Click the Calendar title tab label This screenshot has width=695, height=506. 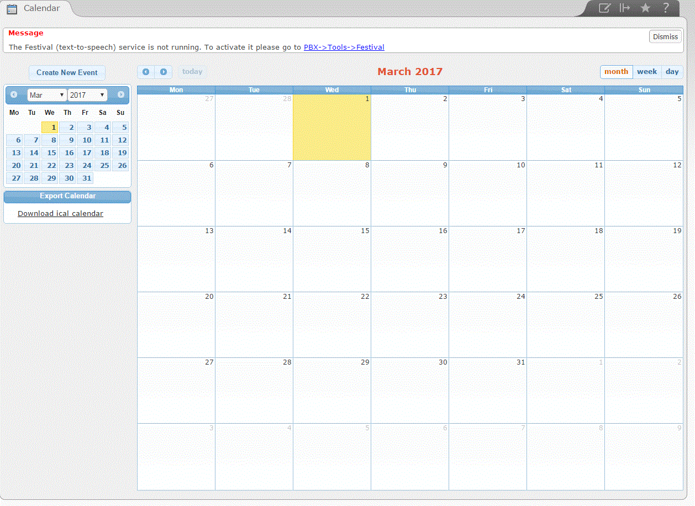pos(42,8)
